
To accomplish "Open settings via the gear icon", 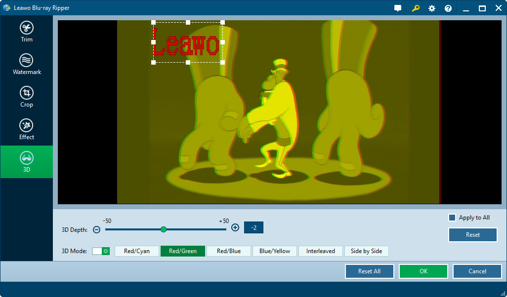I will tap(432, 8).
